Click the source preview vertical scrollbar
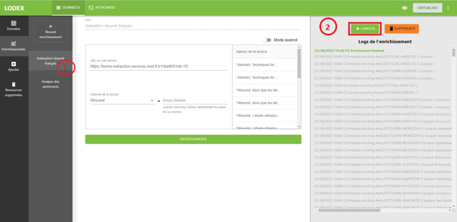 tap(299, 64)
